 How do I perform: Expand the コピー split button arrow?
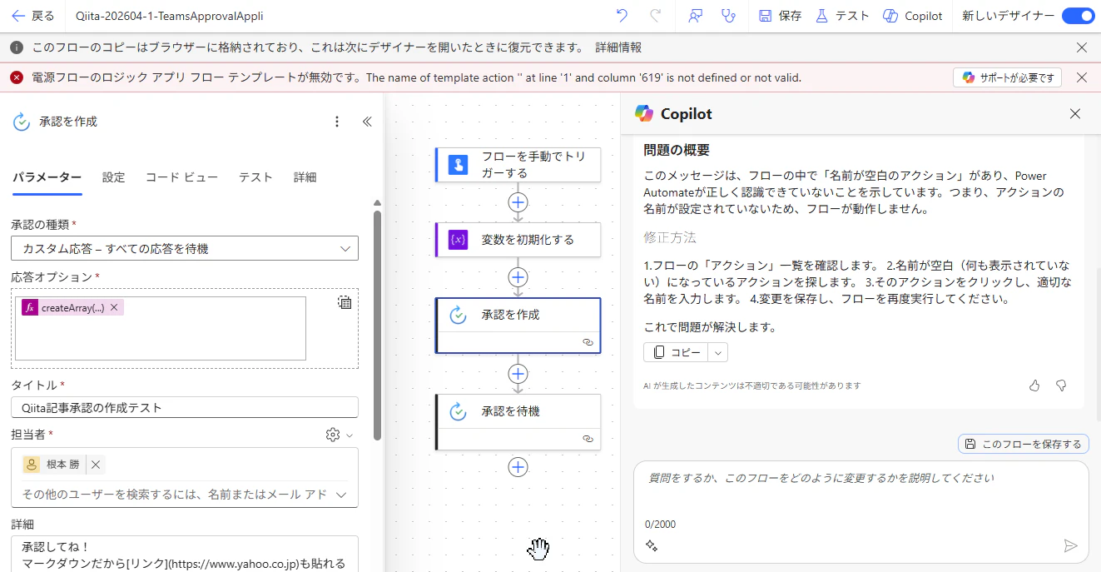[x=718, y=352]
